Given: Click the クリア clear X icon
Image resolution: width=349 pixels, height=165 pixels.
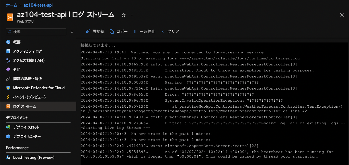Looking at the screenshot, I should click(x=163, y=32).
